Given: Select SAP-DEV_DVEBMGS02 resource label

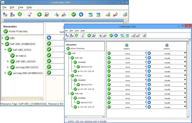Looking at the screenshot, I should click(23, 44).
